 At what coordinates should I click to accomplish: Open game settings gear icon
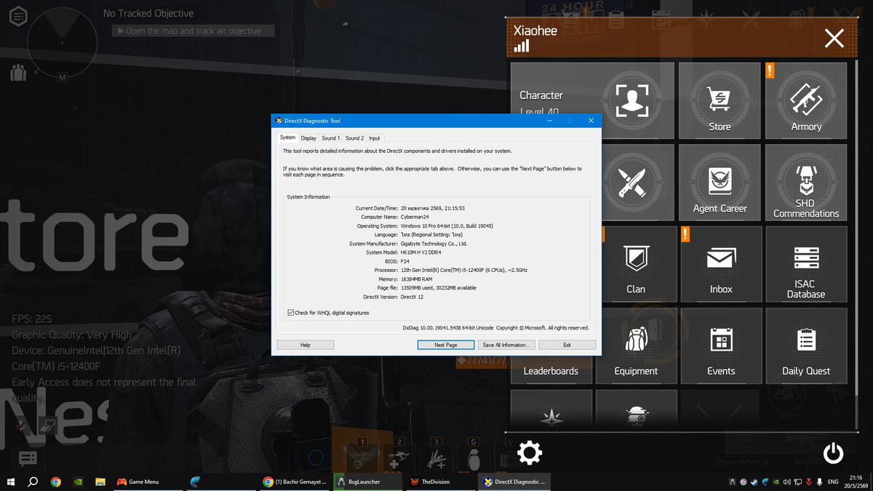point(529,453)
